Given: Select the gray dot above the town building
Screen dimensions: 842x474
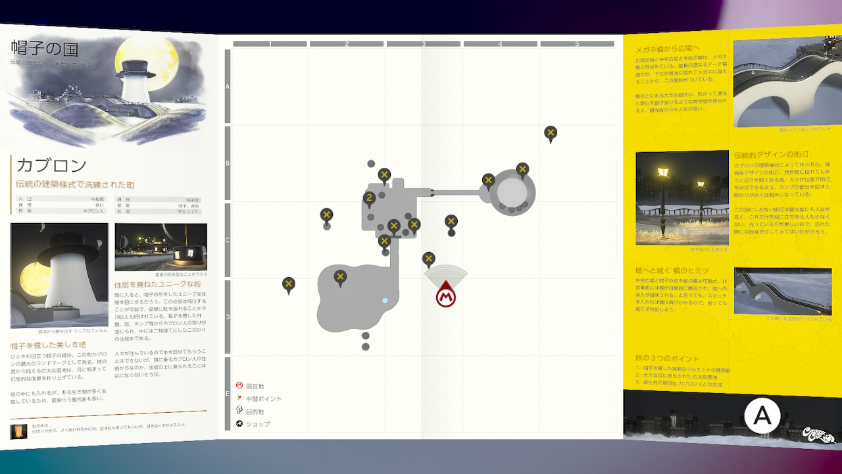Looking at the screenshot, I should (x=371, y=163).
